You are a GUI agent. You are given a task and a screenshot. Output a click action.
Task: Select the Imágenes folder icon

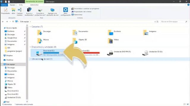(145, 33)
